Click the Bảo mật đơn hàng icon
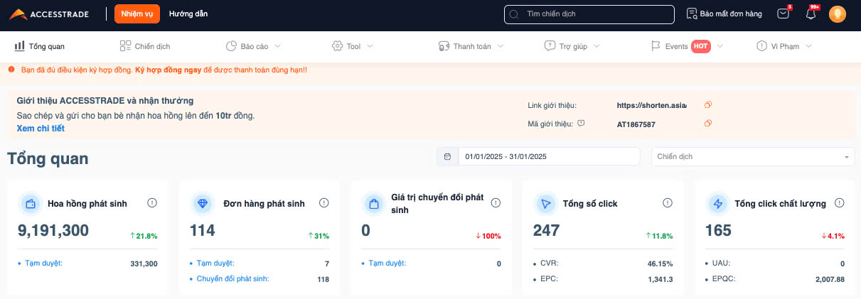861x299 pixels. click(x=692, y=13)
